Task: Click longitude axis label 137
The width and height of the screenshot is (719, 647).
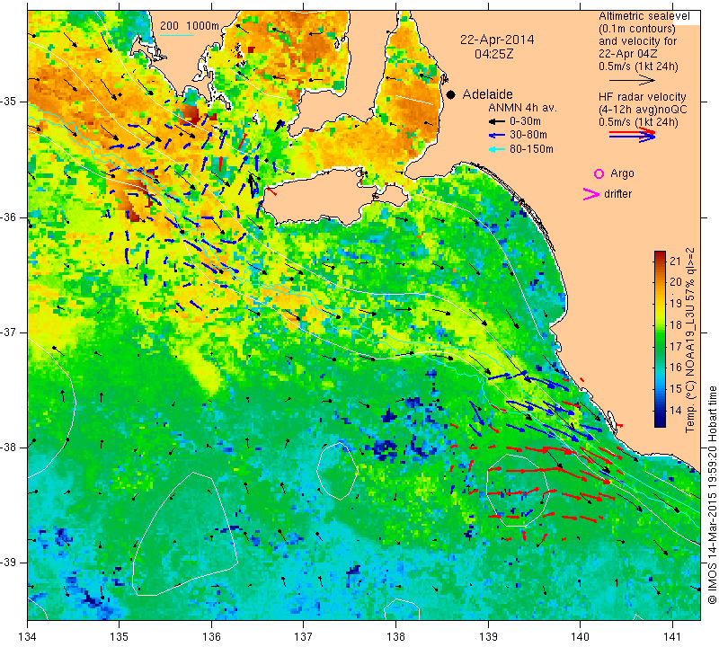Action: pos(304,637)
